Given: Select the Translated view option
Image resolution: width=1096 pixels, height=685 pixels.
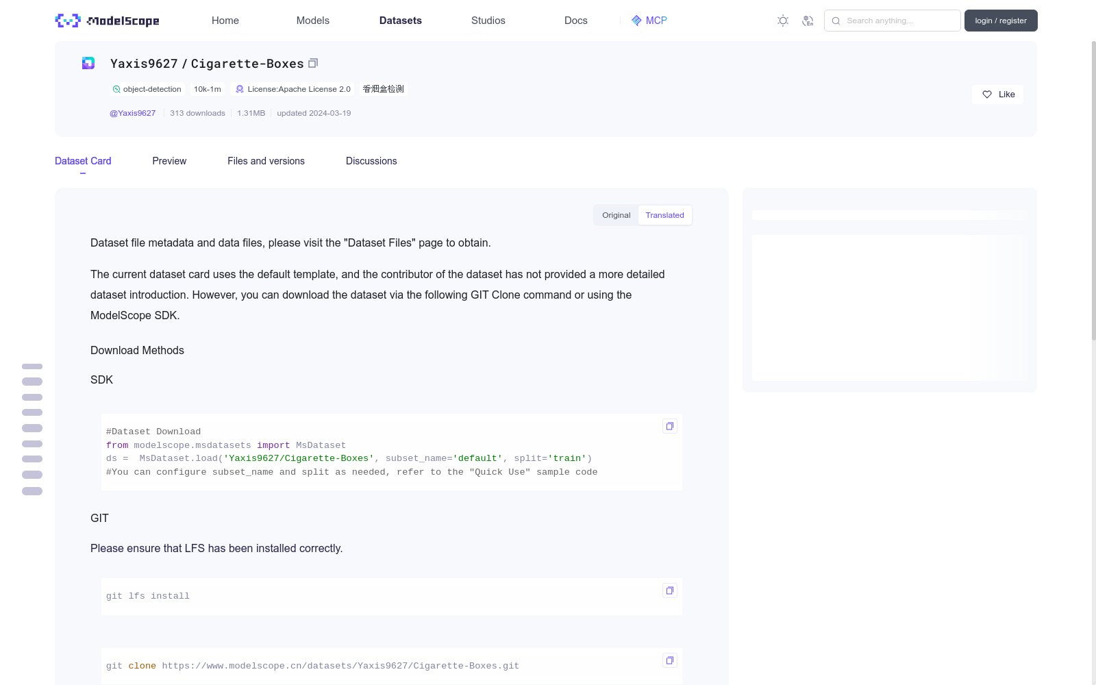Looking at the screenshot, I should coord(664,215).
